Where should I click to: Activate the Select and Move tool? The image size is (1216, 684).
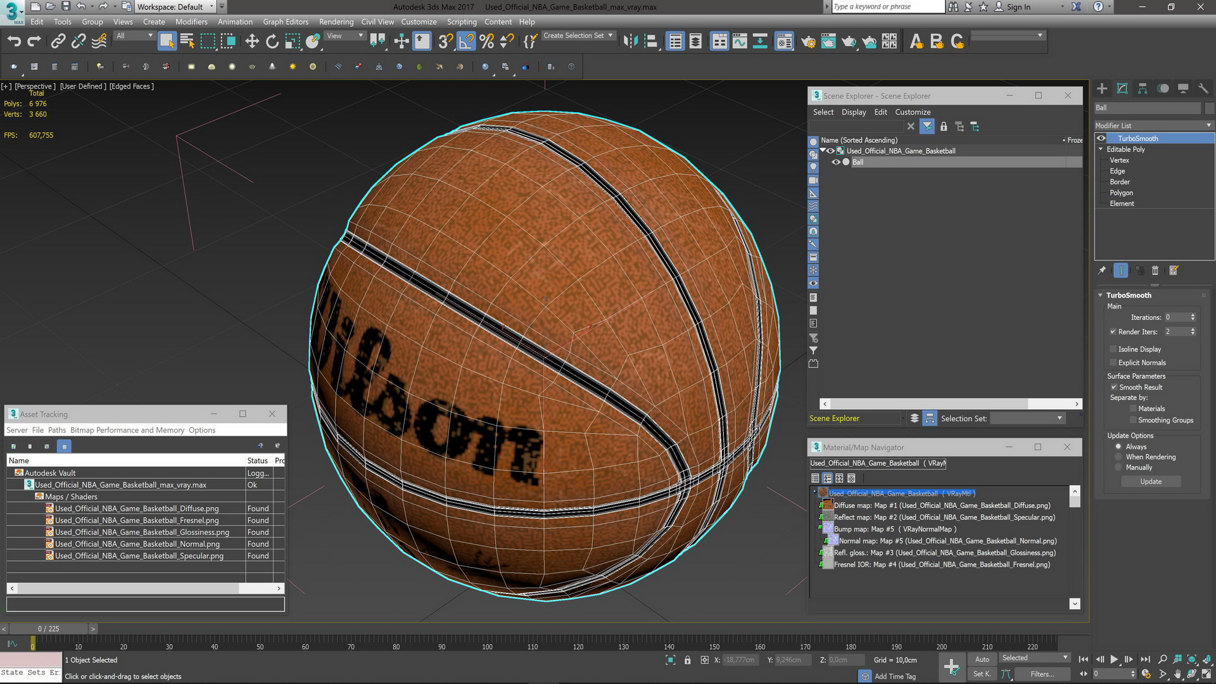point(252,42)
